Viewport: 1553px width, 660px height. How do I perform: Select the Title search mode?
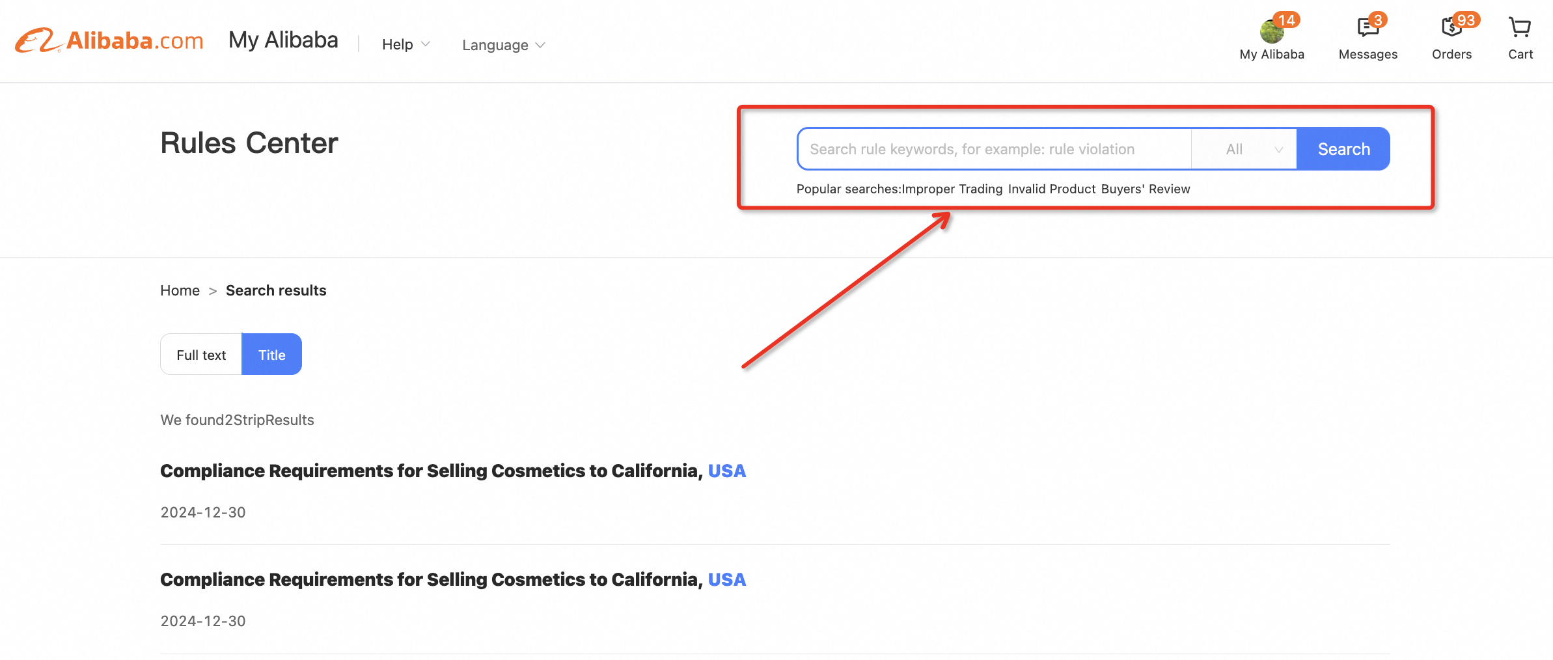pyautogui.click(x=271, y=355)
